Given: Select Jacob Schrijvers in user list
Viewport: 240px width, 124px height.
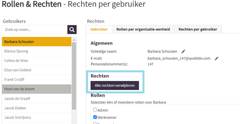Looking at the screenshot, I should tap(36, 117).
